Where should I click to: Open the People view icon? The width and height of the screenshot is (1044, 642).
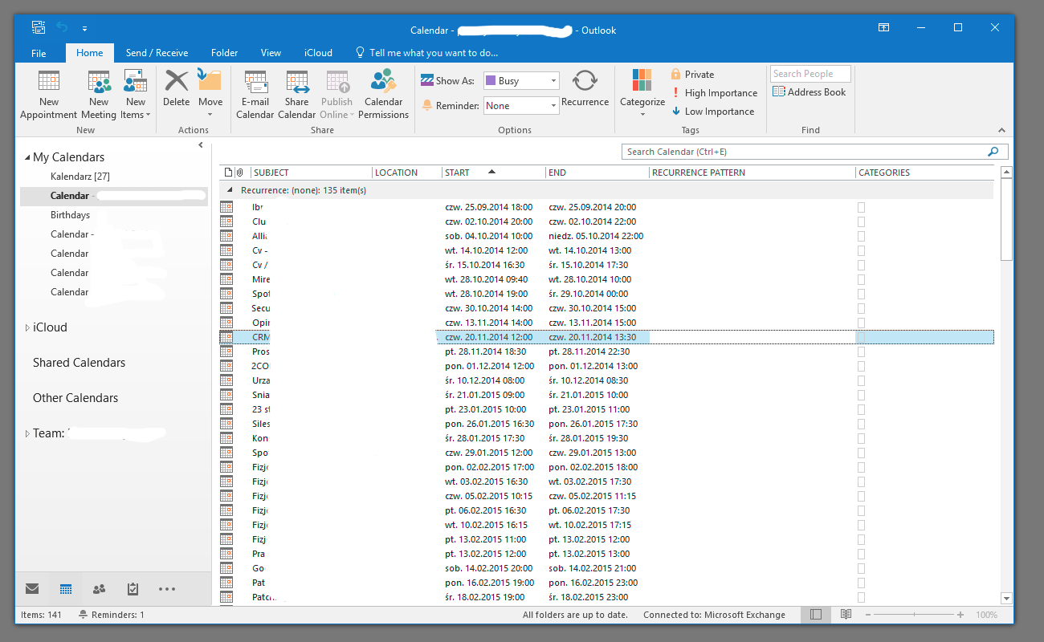(x=100, y=589)
